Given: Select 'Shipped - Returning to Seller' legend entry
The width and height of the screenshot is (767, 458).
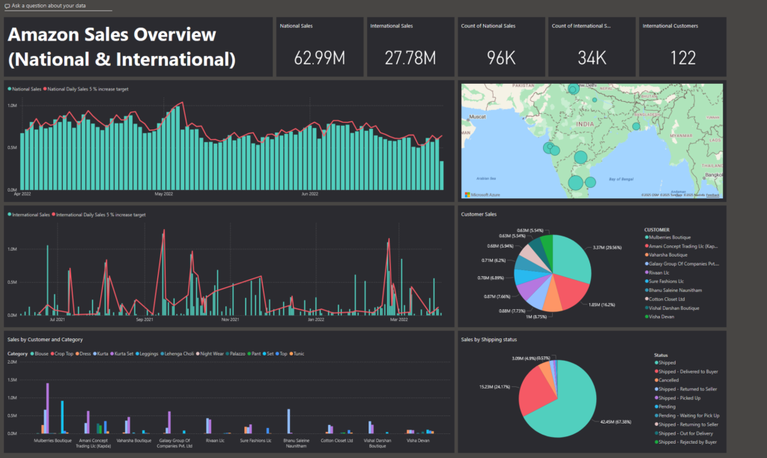Looking at the screenshot, I should click(x=687, y=424).
